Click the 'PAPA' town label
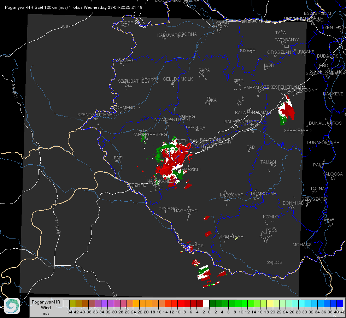This screenshot has width=346, height=318. (x=204, y=70)
